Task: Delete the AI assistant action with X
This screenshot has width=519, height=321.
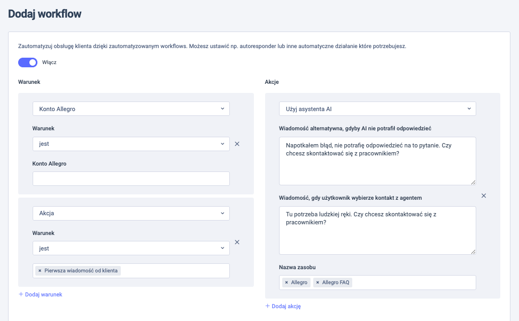Action: [x=484, y=195]
